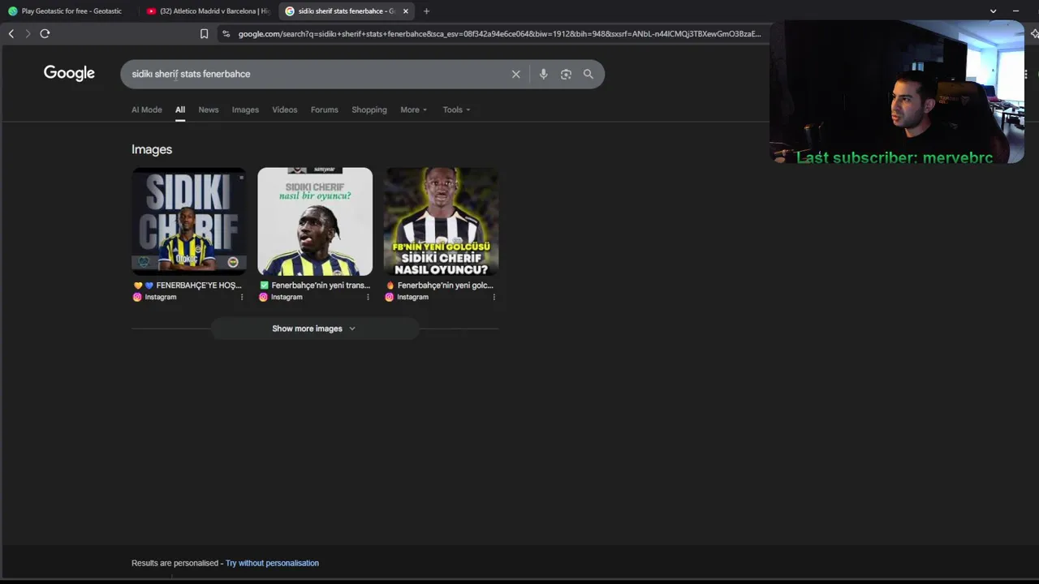Open the FB'nin yeni golcüsü image thumbnail
This screenshot has height=584, width=1039.
click(x=441, y=221)
